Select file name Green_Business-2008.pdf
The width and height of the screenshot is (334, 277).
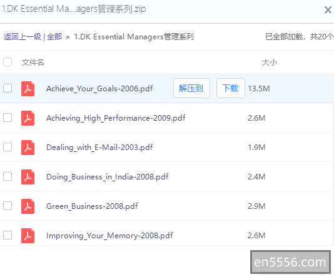[x=92, y=206]
